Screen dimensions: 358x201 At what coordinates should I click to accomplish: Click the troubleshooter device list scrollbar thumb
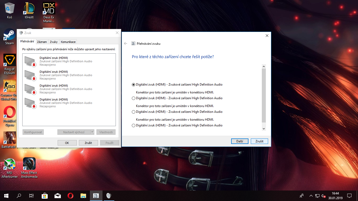[264, 96]
